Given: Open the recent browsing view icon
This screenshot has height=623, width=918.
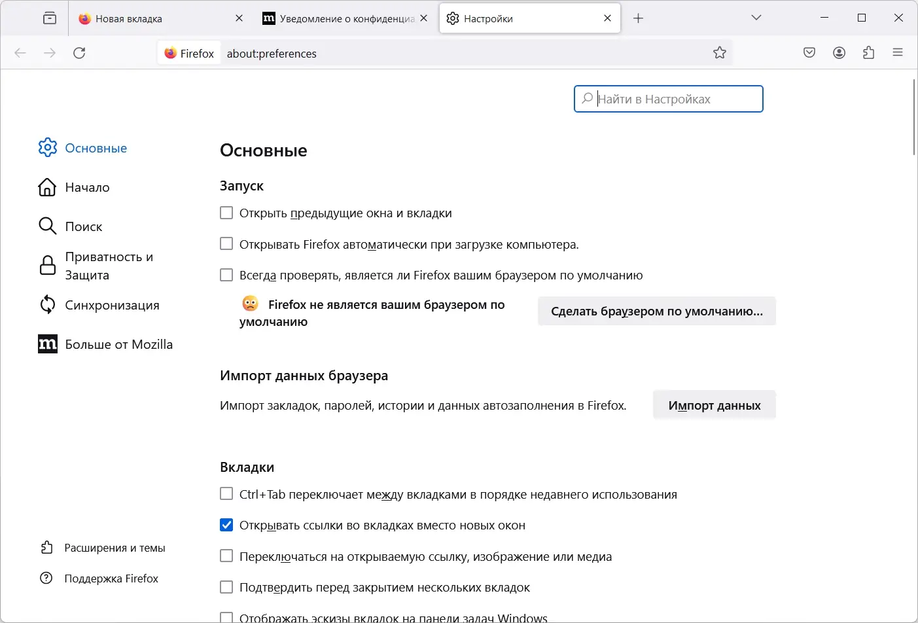Looking at the screenshot, I should [50, 18].
